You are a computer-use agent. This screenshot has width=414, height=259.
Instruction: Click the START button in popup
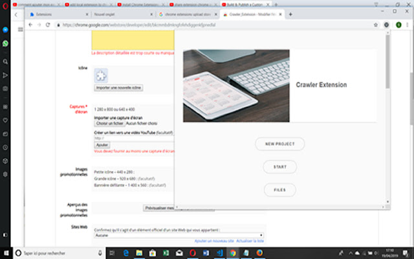(280, 167)
